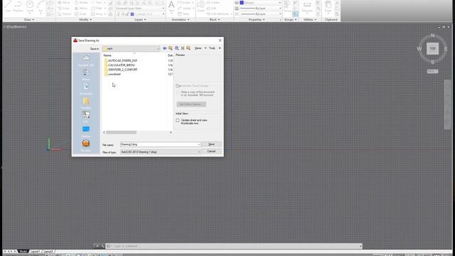455x256 pixels.
Task: Click the Delete icon in dialog toolbar
Action: point(183,48)
